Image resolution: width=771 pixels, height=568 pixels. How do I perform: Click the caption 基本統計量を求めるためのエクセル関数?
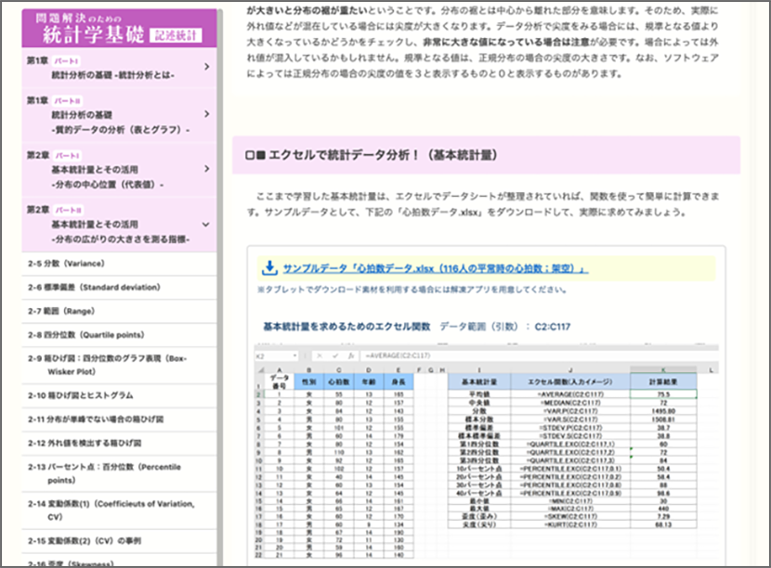coord(346,327)
